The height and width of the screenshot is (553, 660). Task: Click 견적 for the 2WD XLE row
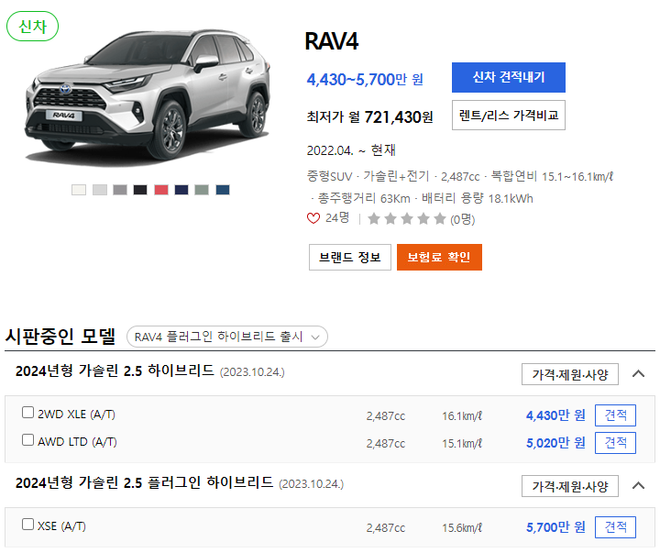(615, 415)
